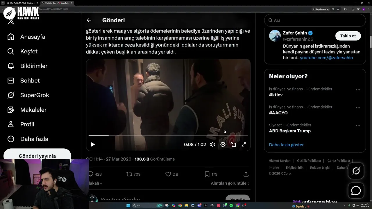Seek on the video progress bar
This screenshot has width=372, height=209.
click(168, 136)
